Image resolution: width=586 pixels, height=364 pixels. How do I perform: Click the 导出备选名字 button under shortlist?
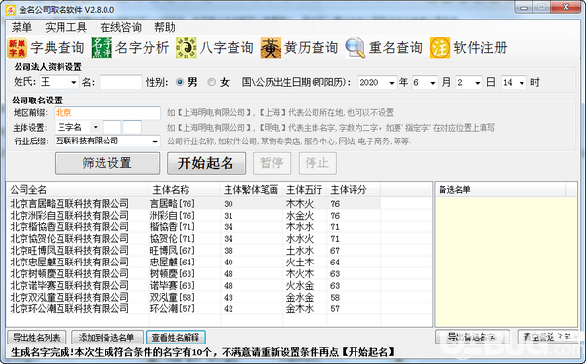click(x=472, y=337)
